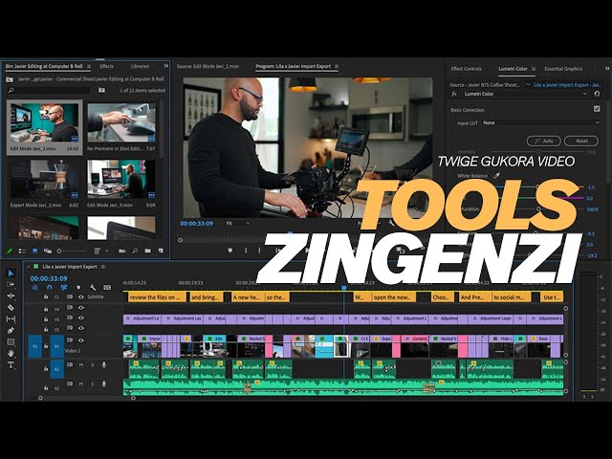This screenshot has height=459, width=612.
Task: Expand overflow arrows beside Essential Graphics
Action: click(607, 68)
